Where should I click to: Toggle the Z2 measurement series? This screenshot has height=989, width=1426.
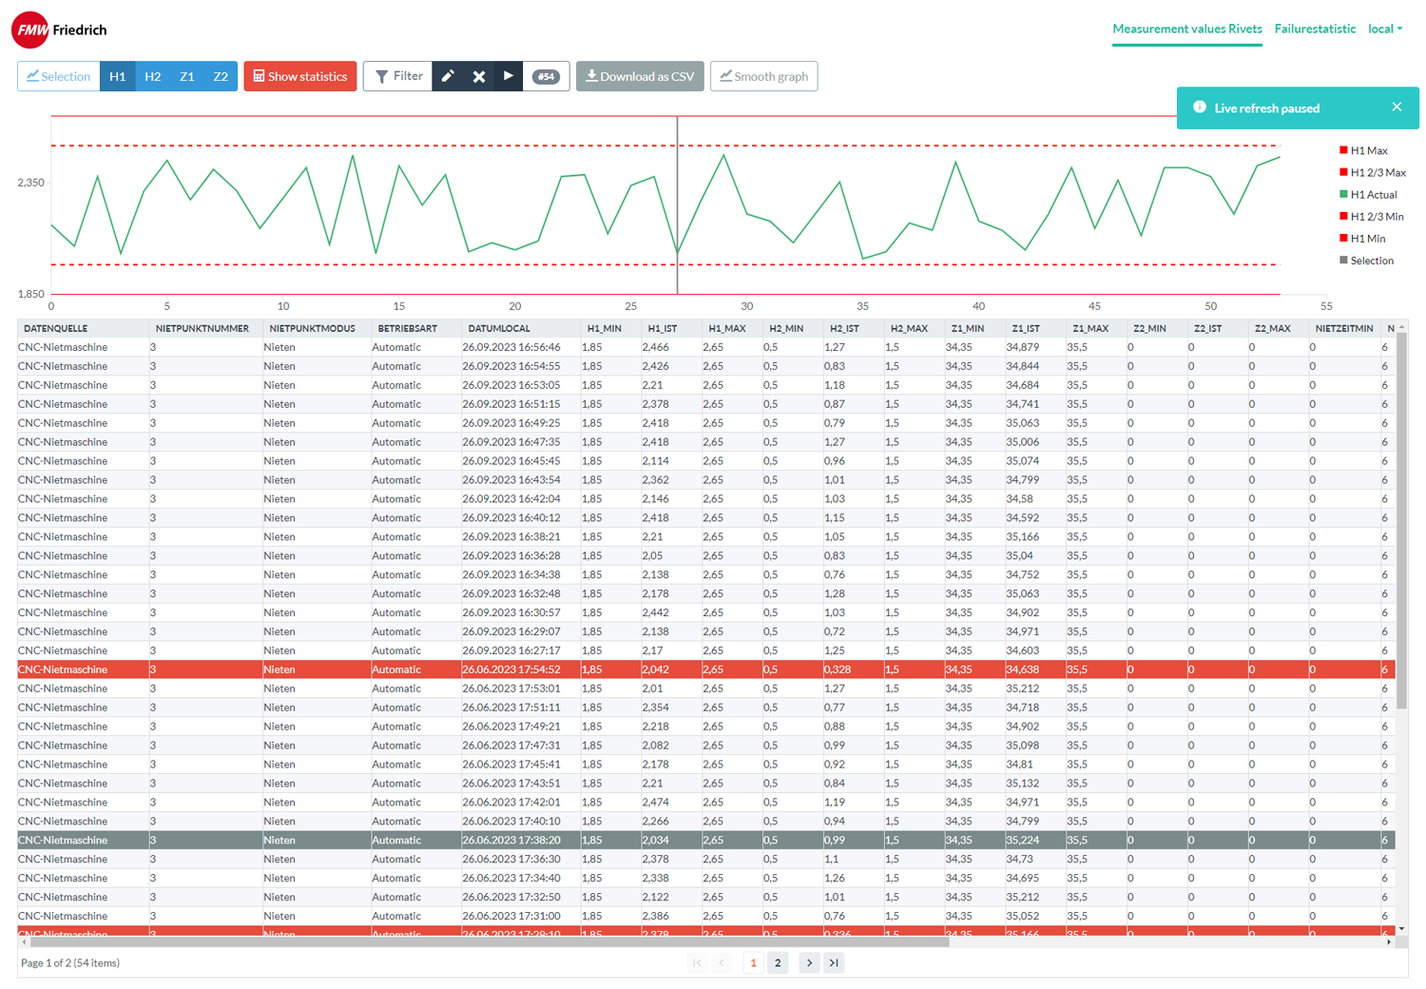221,76
